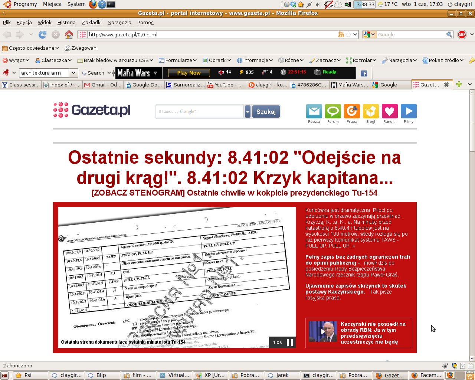The image size is (475, 380).
Task: Open the Historia menu
Action: coord(66,22)
